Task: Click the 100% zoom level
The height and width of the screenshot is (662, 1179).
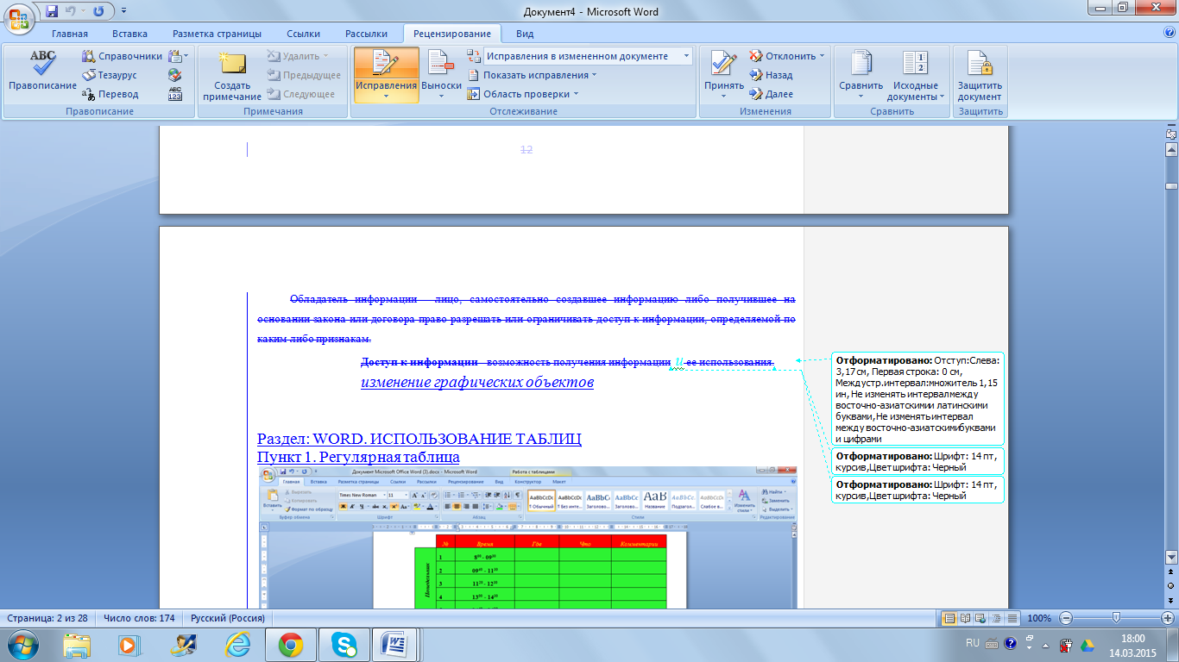Action: pyautogui.click(x=1039, y=618)
